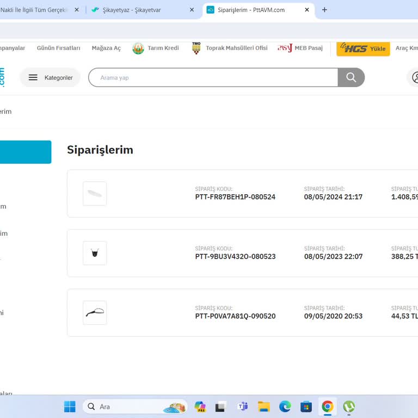Screen dimensions: 418x418
Task: Click the order date 08/05/2024 21:17
Action: tap(333, 197)
